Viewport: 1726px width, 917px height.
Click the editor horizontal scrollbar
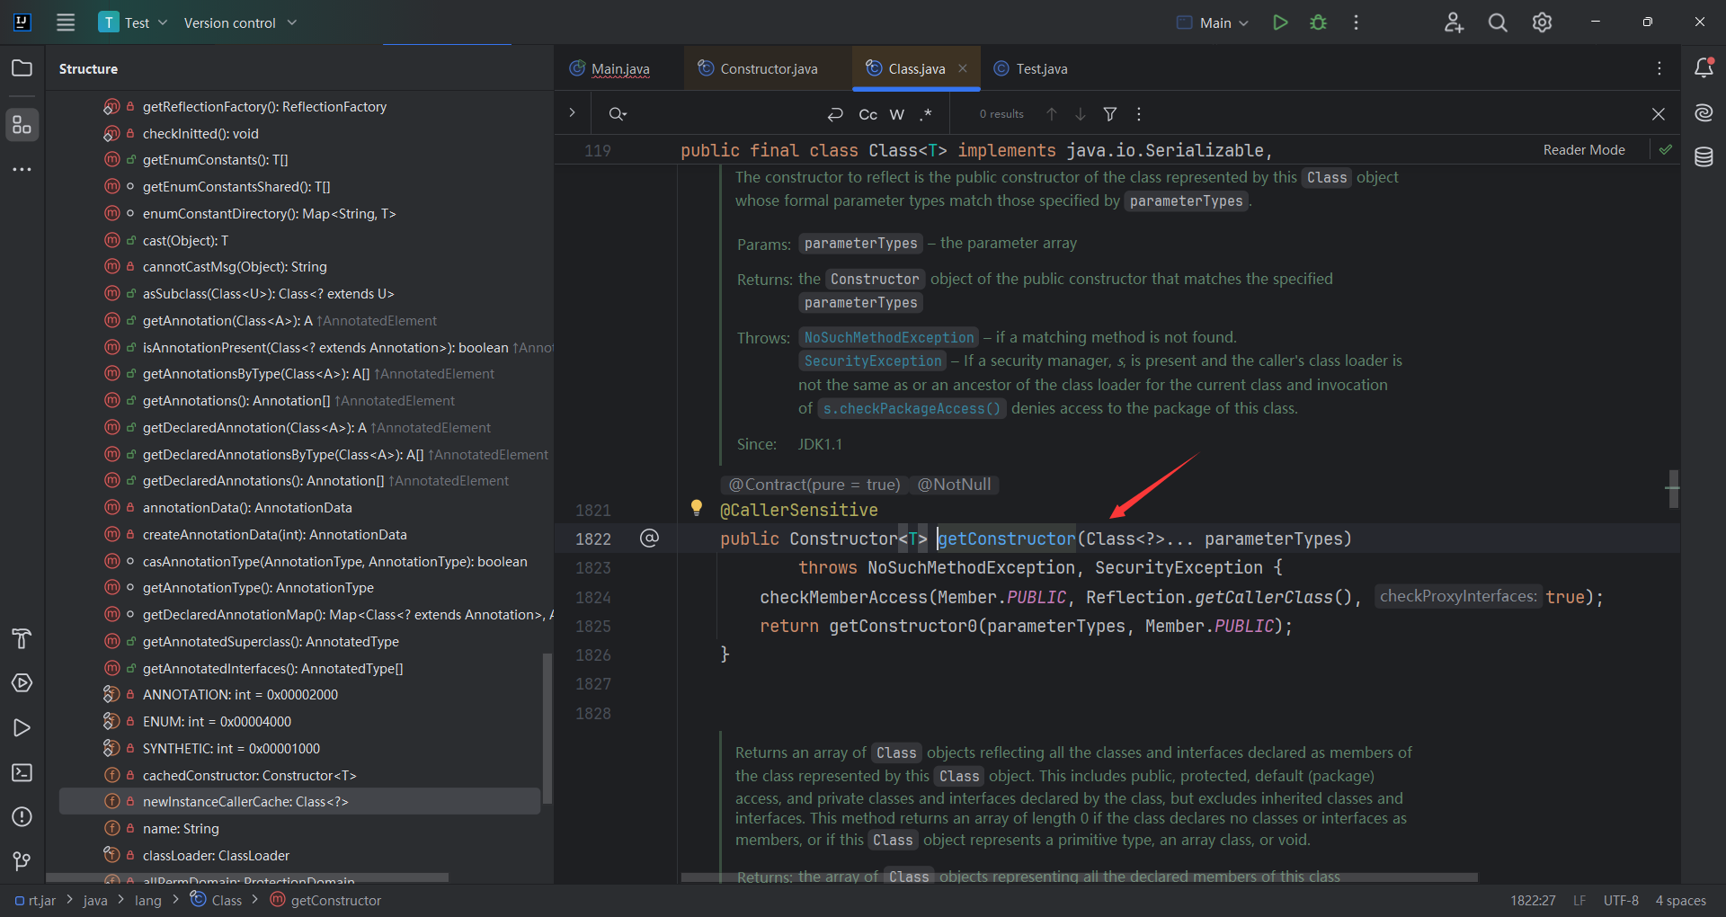[1079, 877]
